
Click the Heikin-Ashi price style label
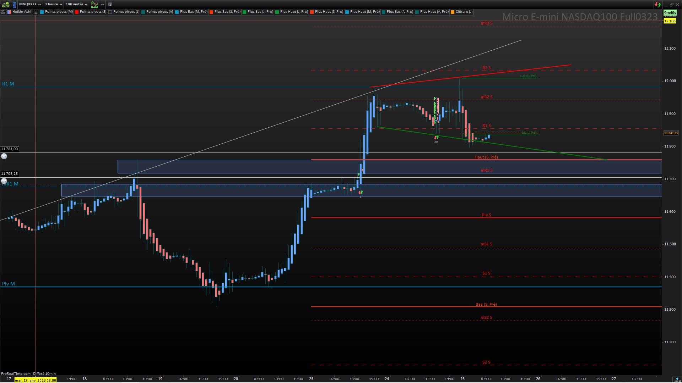[22, 12]
